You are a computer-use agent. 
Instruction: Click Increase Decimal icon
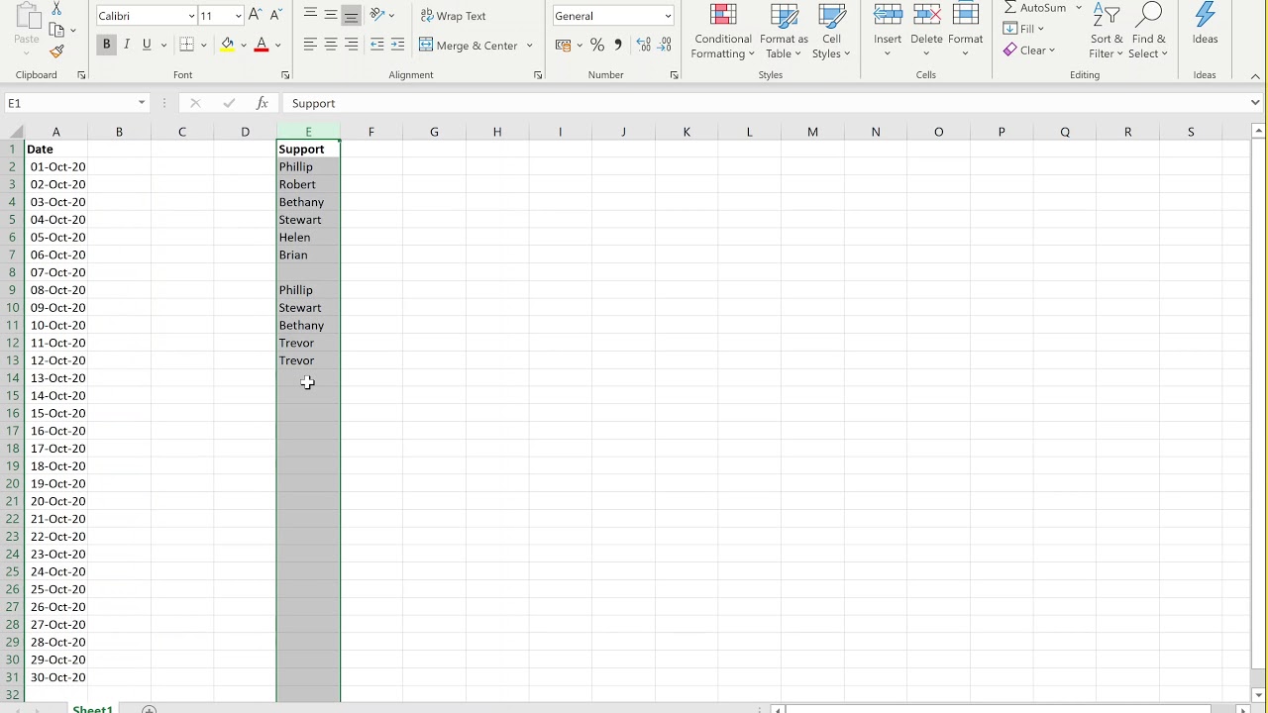[644, 45]
